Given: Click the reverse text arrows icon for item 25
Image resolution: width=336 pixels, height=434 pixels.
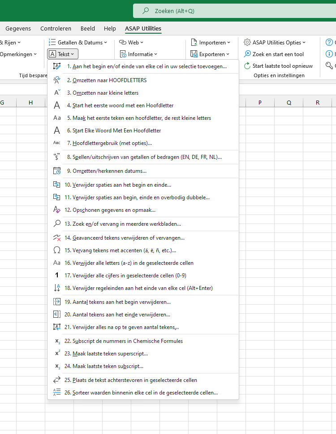Looking at the screenshot, I should click(x=56, y=380).
